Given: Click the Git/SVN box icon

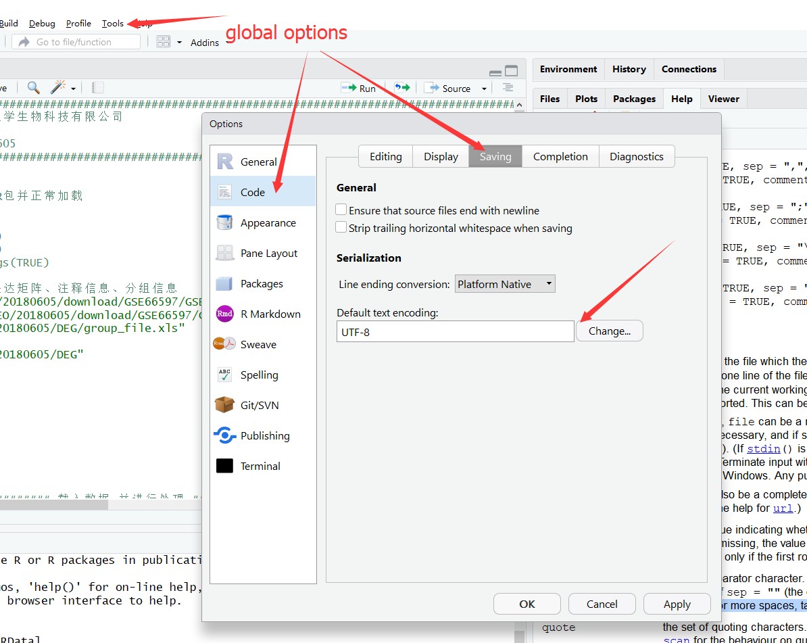Looking at the screenshot, I should pos(224,405).
